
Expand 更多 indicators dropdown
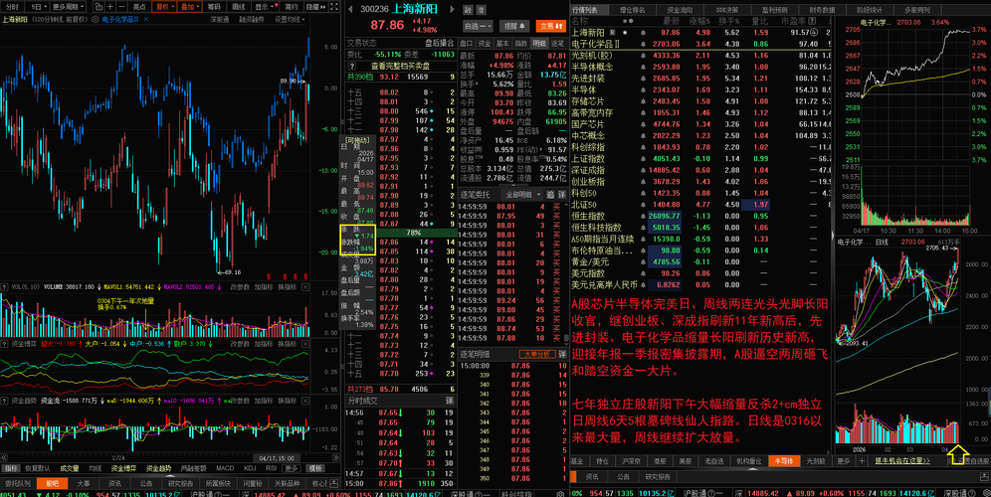292,468
